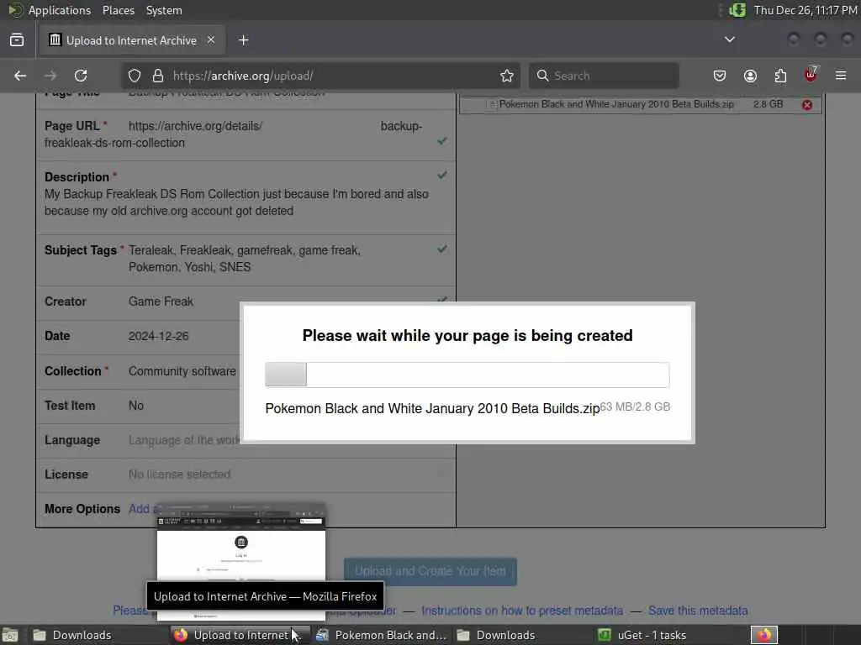Viewport: 861px width, 645px height.
Task: Click the Save this metadata link
Action: [x=698, y=611]
